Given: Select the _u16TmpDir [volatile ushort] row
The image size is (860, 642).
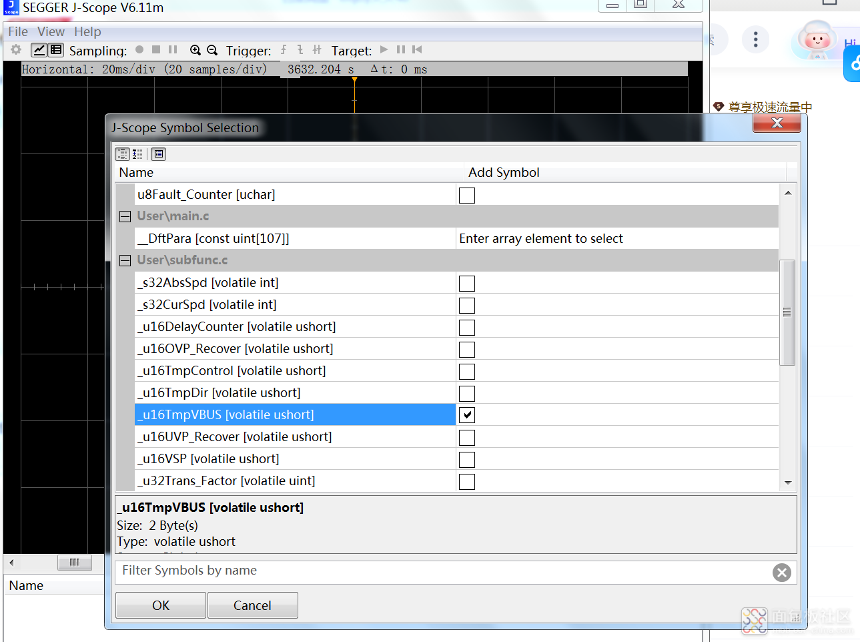Looking at the screenshot, I should coord(295,393).
